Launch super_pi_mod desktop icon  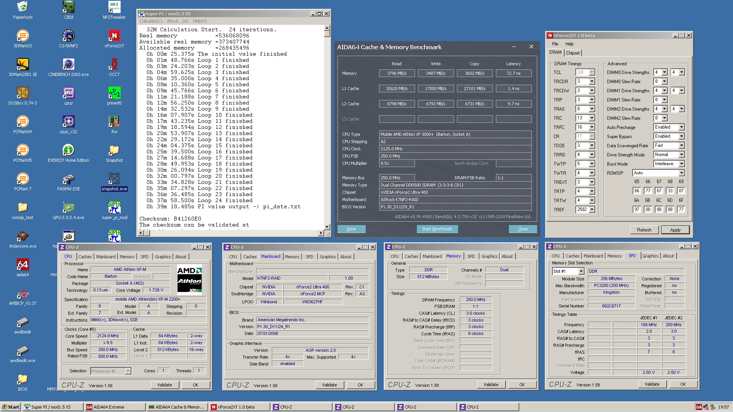pos(114,211)
